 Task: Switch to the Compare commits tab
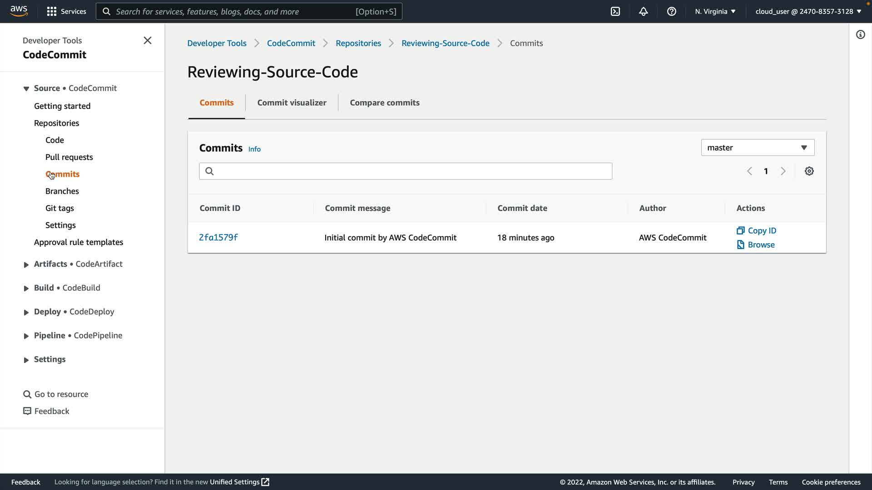384,103
